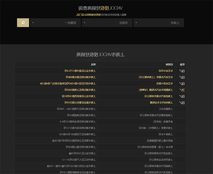This screenshot has width=213, height=174.
Task: Click address 上海市宝山区1582号16幢
Action: (x=82, y=153)
